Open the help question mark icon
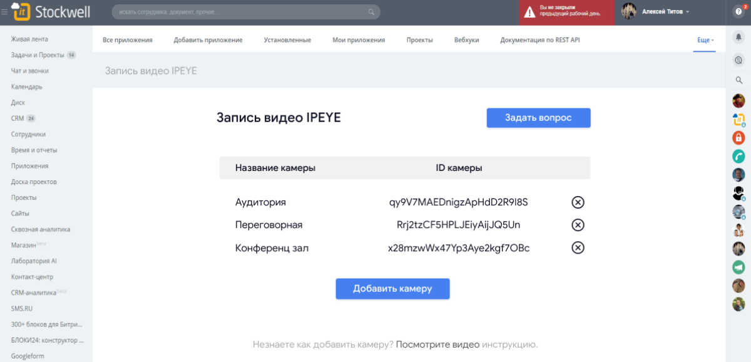 (738, 11)
